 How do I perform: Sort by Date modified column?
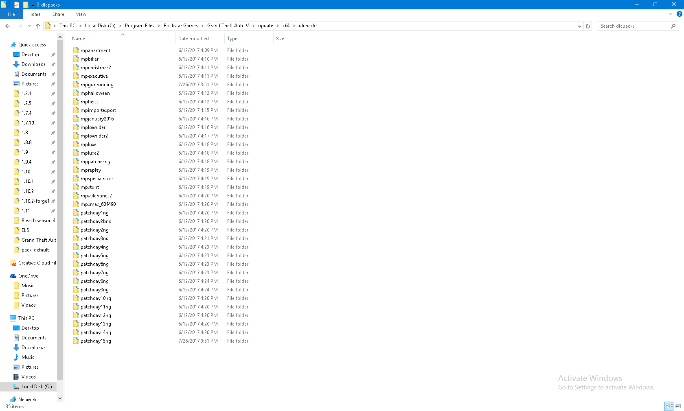200,39
